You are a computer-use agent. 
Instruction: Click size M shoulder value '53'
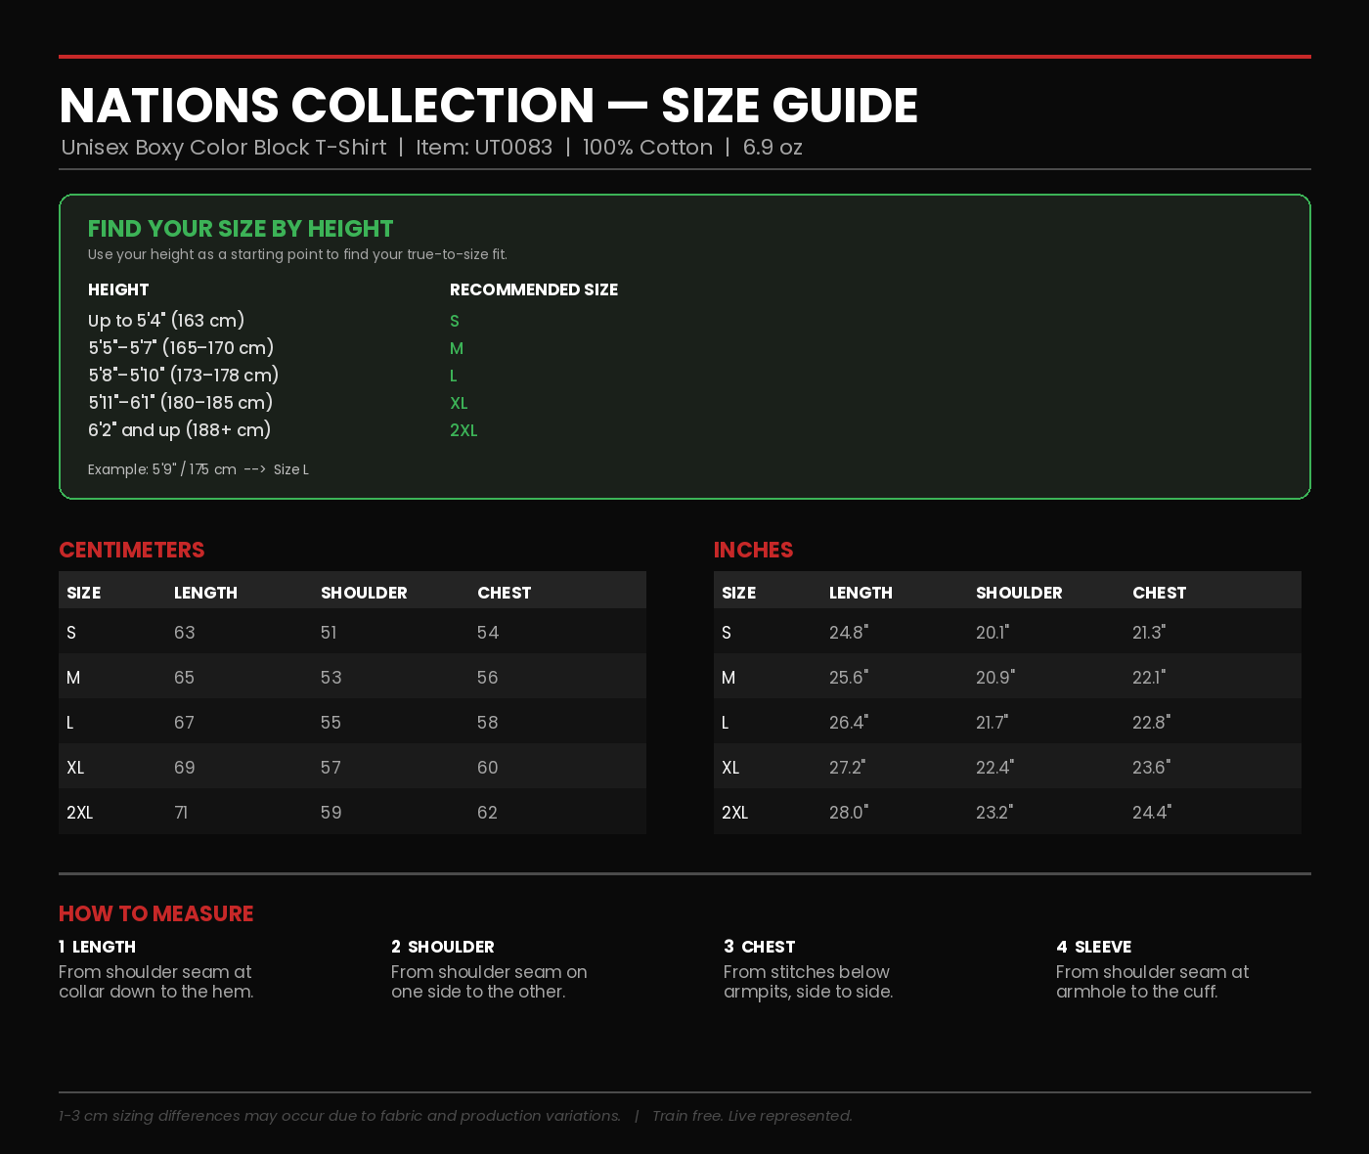(x=331, y=678)
